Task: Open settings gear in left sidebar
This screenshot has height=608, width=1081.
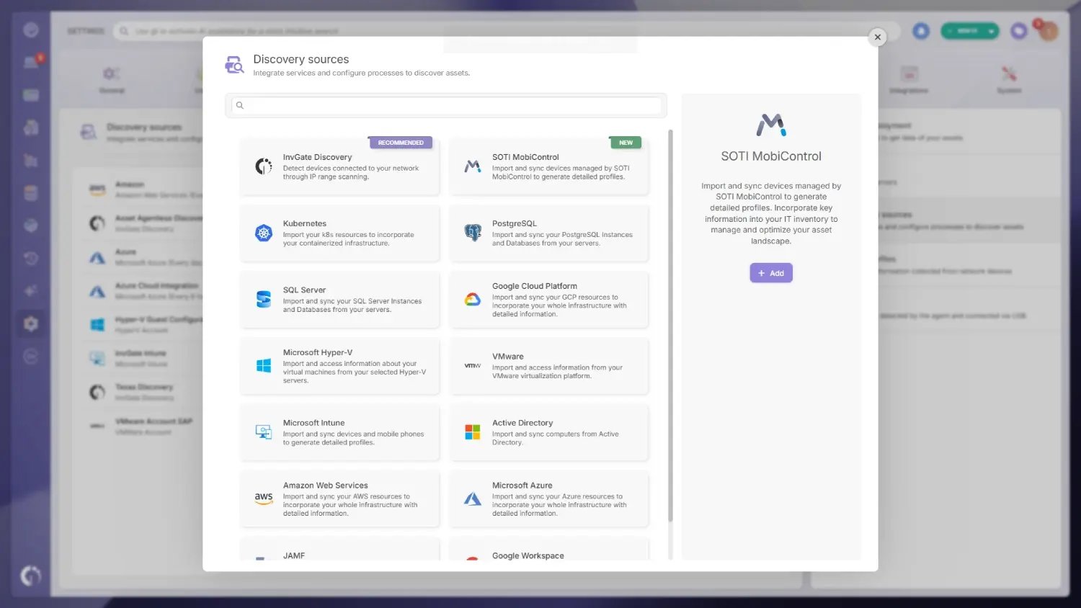Action: point(30,323)
